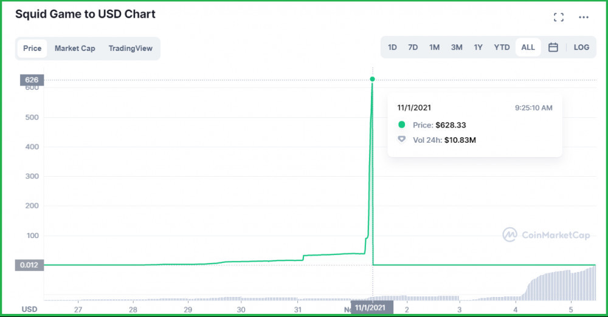
Task: Click the 29 date label on x-axis
Action: 188,310
